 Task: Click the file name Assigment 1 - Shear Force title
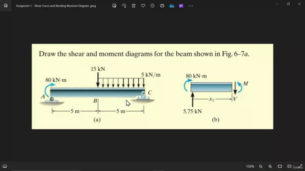[x=56, y=6]
